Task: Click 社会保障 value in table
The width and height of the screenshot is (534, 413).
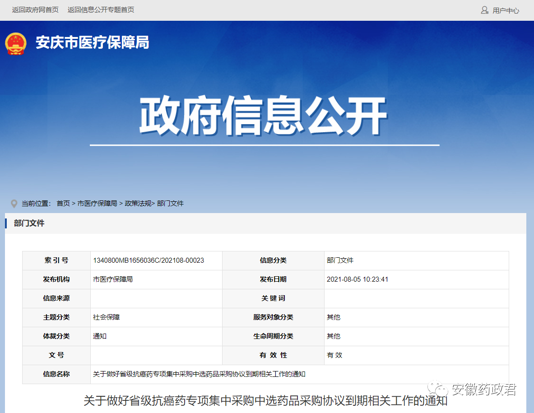Action: pyautogui.click(x=106, y=317)
